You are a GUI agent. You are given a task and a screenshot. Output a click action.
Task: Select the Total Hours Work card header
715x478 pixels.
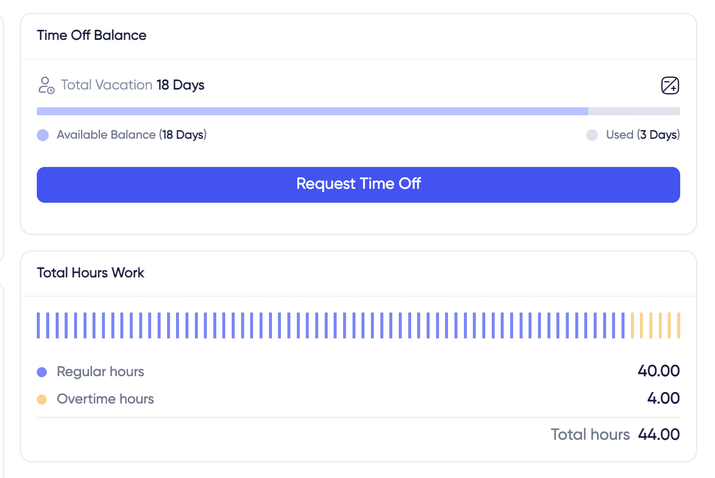[90, 273]
